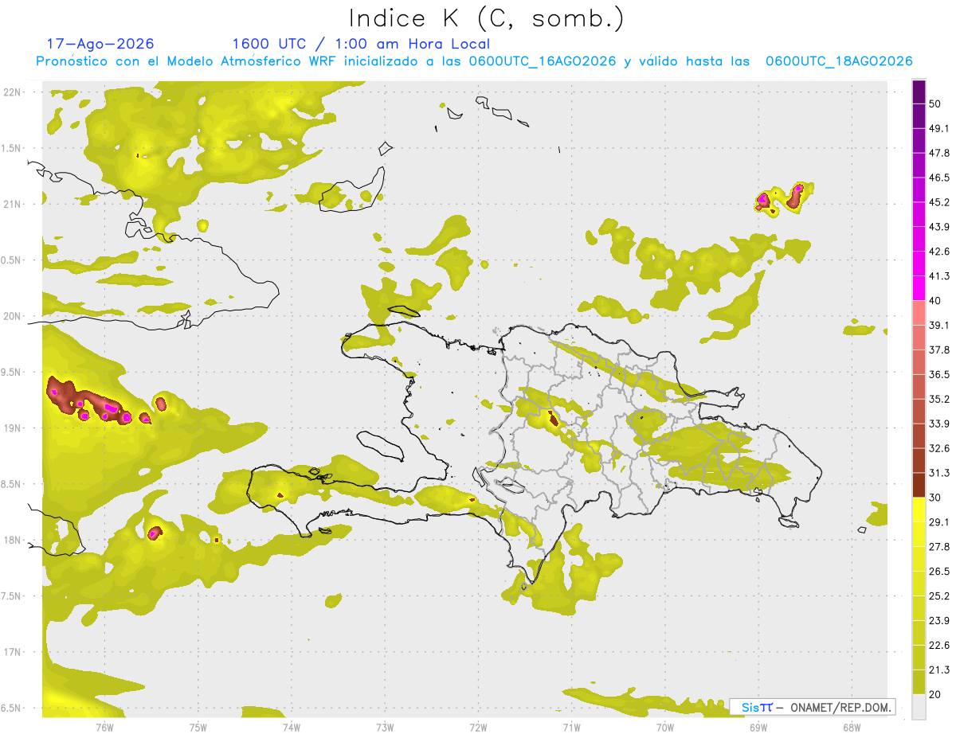Click the "25.2" value on the color scale
This screenshot has width=956, height=738.
pos(940,596)
